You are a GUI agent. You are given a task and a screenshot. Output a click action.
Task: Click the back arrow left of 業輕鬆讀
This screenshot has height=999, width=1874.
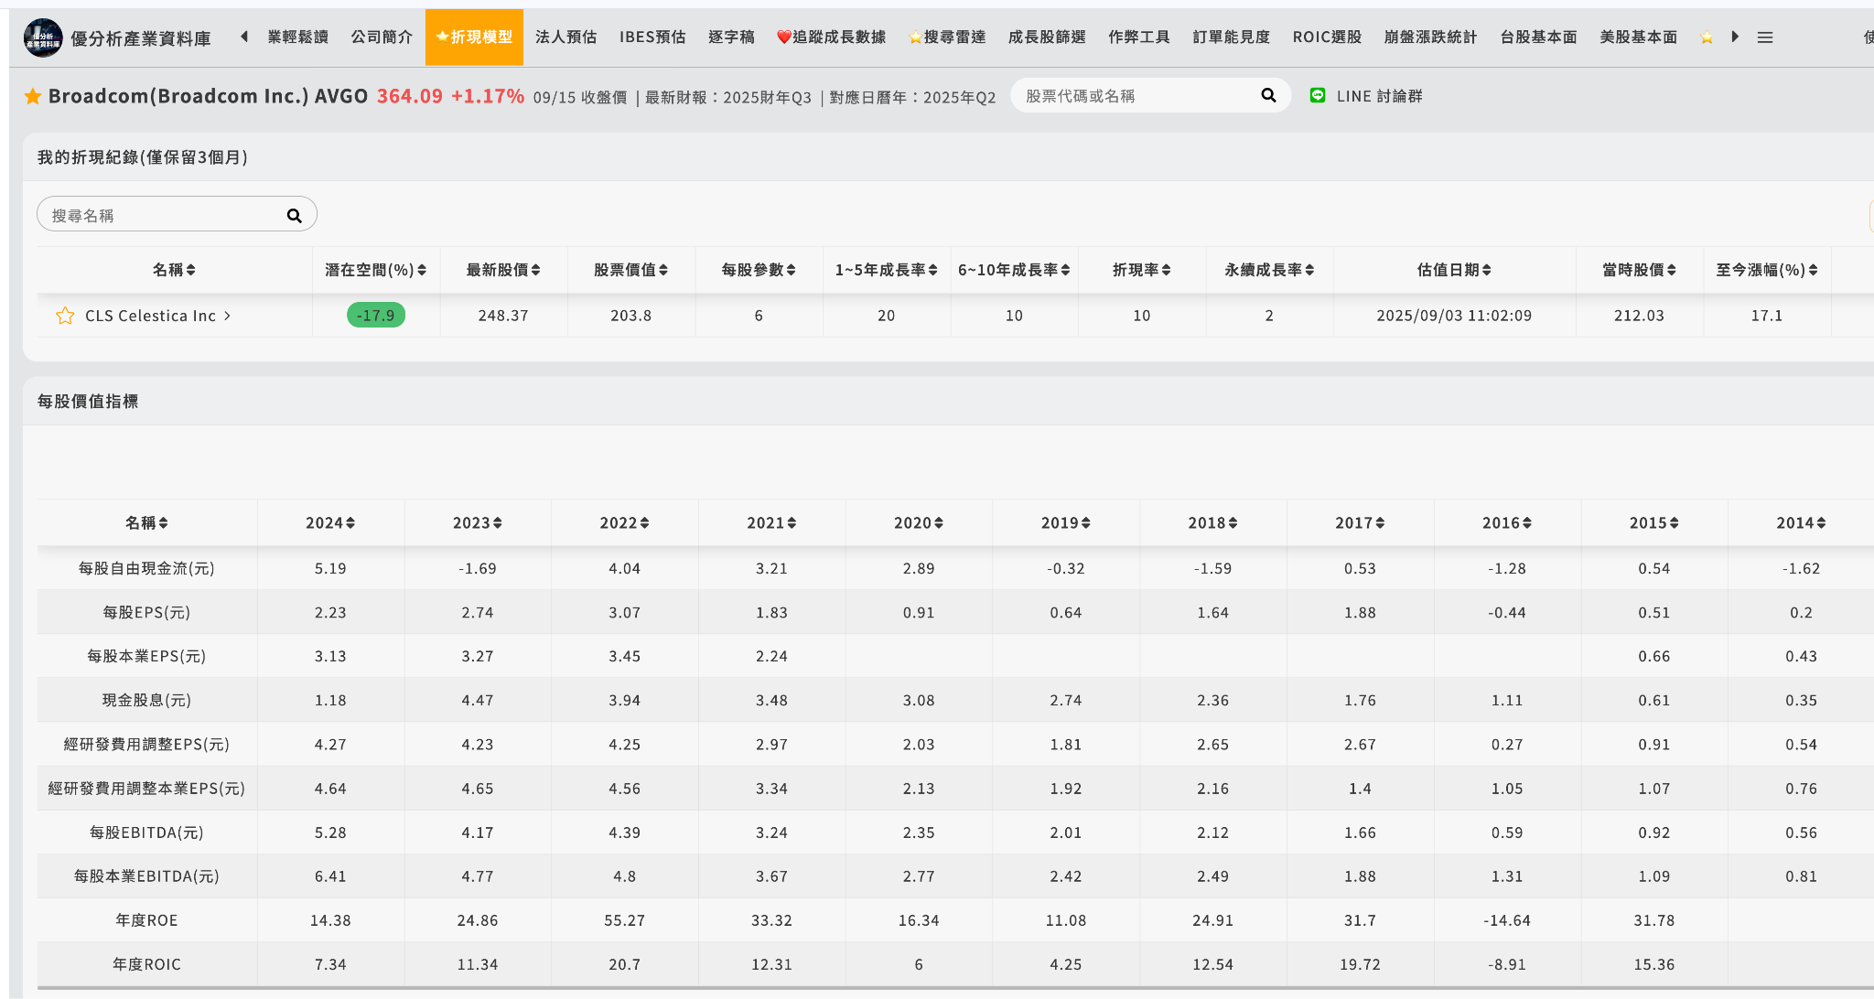point(243,37)
